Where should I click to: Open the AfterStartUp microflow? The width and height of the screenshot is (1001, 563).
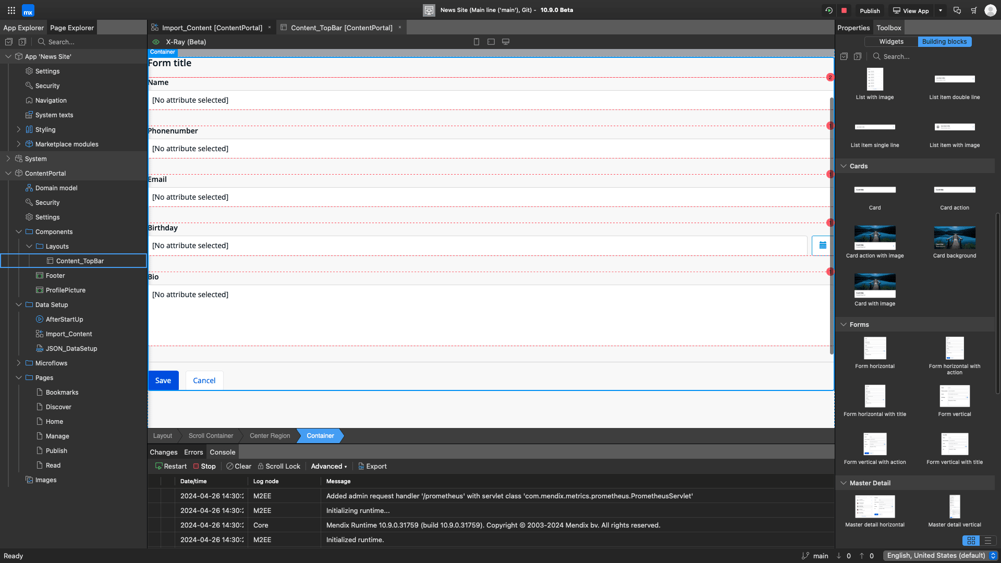click(x=64, y=320)
